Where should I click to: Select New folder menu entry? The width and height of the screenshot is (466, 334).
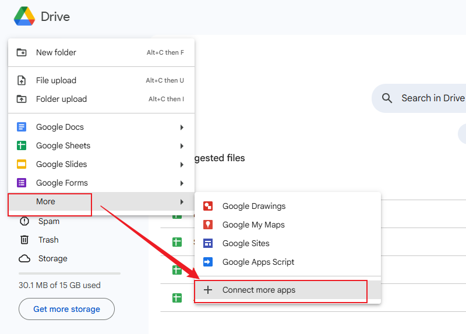coord(101,52)
